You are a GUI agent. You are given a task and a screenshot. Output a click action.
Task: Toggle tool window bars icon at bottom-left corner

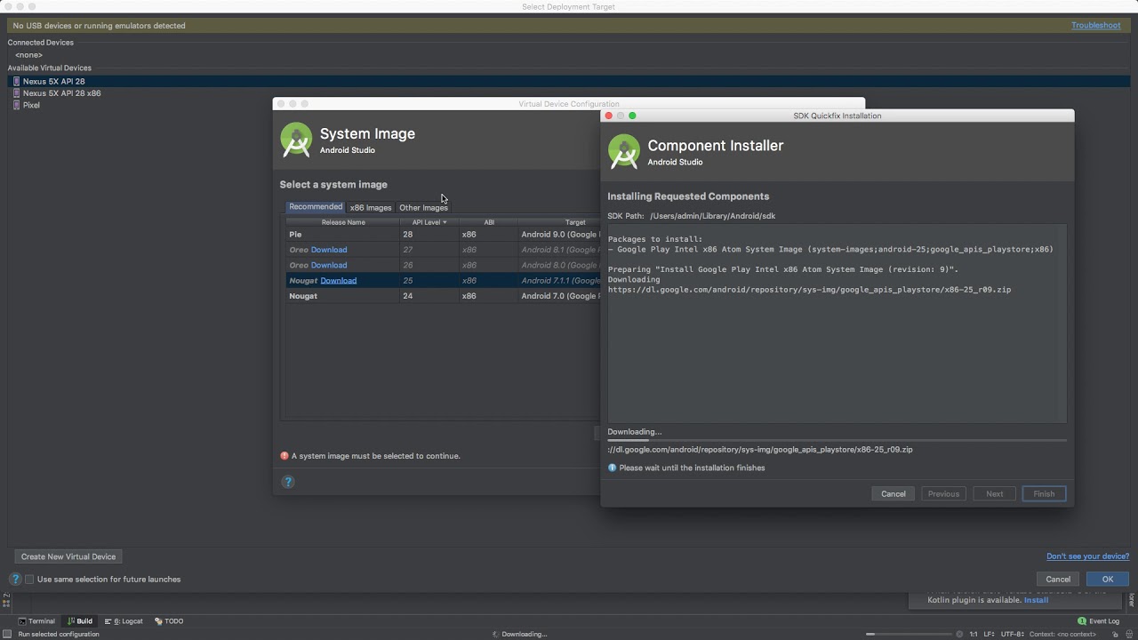(x=7, y=634)
